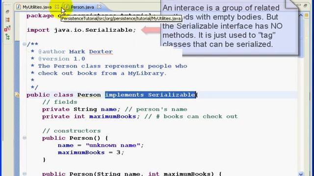Viewport: 314px width, 176px height.
Task: Click the '@author' Javadoc tag
Action: [x=52, y=52]
